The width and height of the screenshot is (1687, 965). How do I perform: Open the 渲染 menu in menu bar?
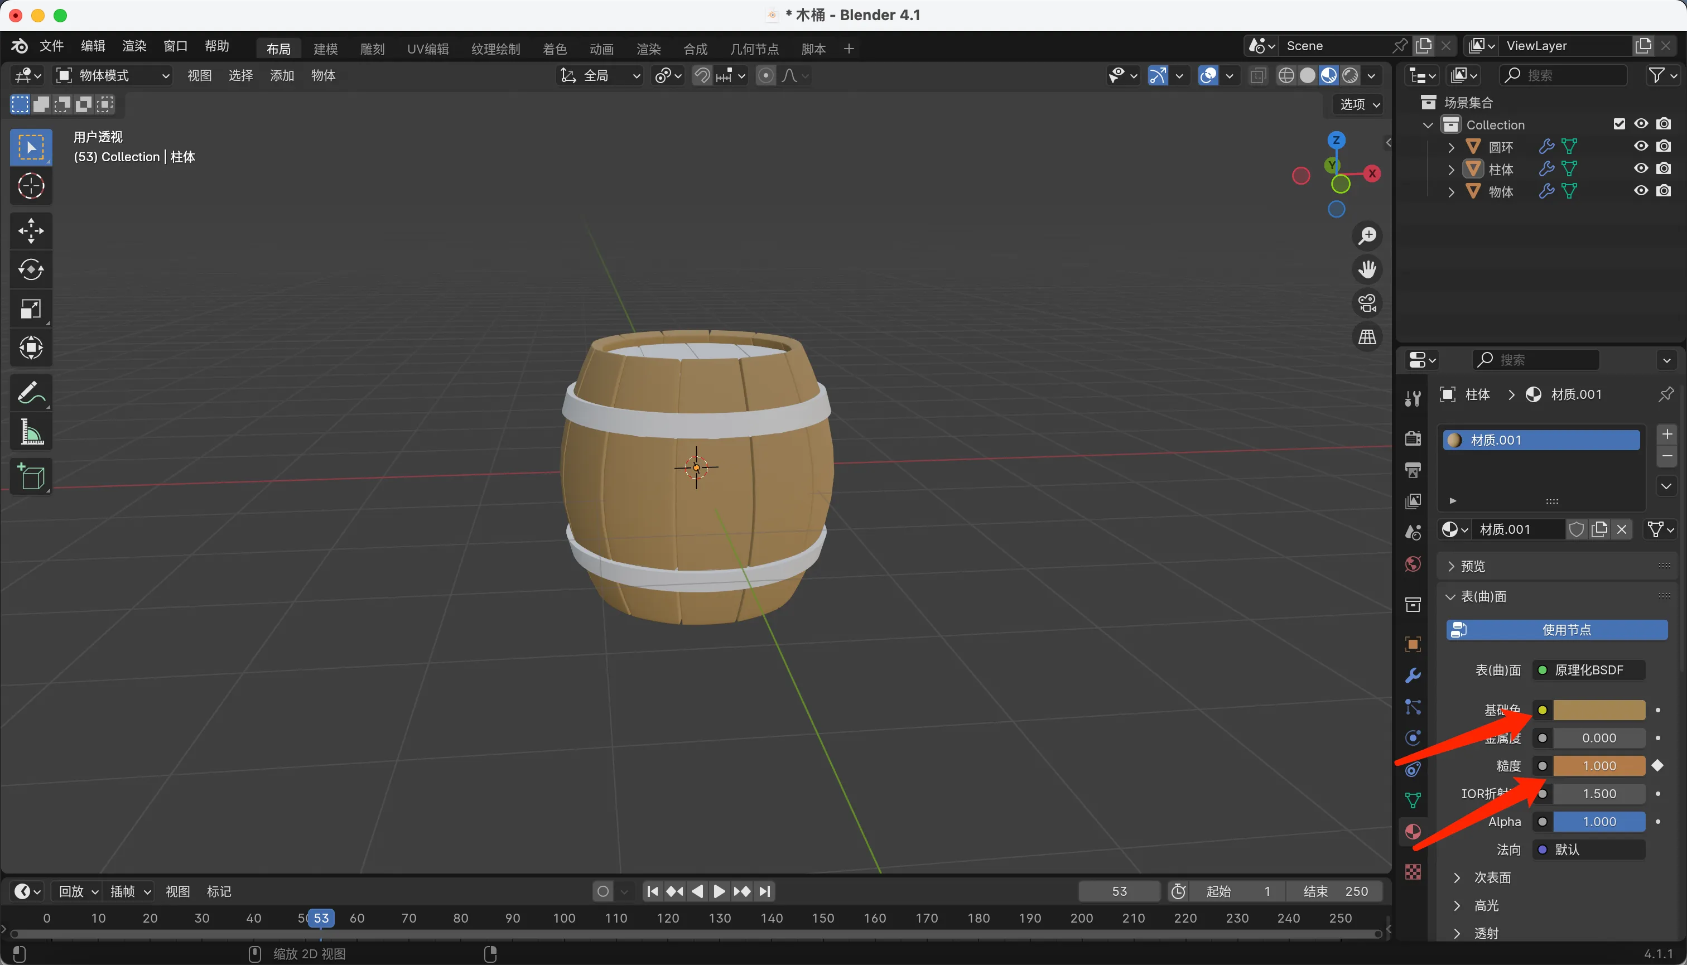click(x=134, y=46)
